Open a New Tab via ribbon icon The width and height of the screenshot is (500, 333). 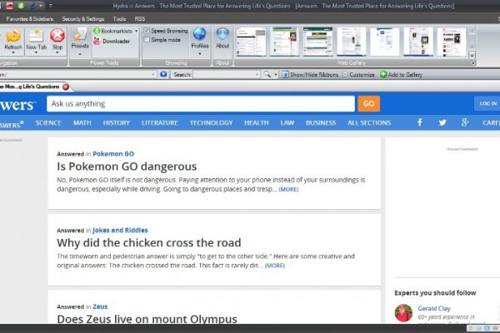pos(36,38)
